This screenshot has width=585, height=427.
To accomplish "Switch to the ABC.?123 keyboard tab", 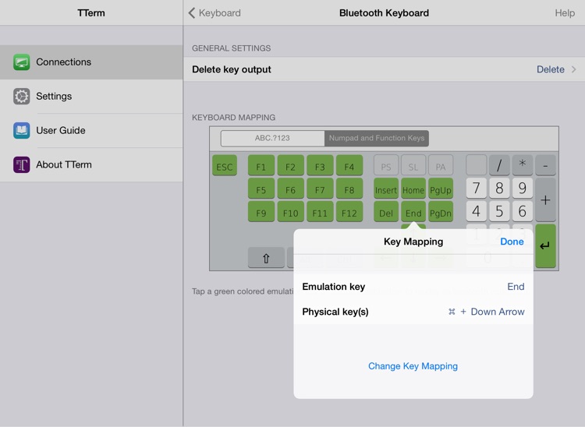I will (x=272, y=138).
